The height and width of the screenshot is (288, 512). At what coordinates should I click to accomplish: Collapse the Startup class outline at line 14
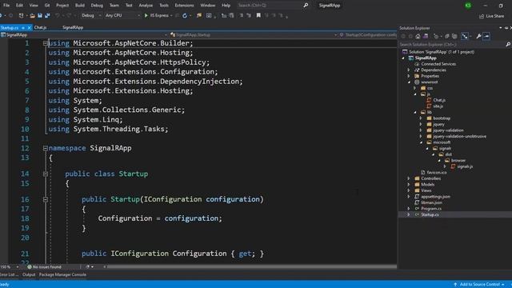pyautogui.click(x=46, y=174)
